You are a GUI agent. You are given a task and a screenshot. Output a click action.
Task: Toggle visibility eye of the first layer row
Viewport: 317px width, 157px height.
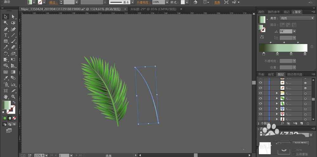tap(260, 82)
